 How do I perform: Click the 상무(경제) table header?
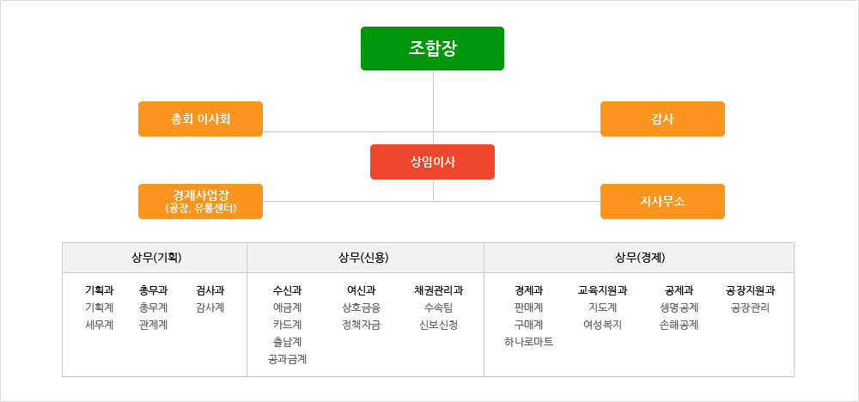click(639, 258)
